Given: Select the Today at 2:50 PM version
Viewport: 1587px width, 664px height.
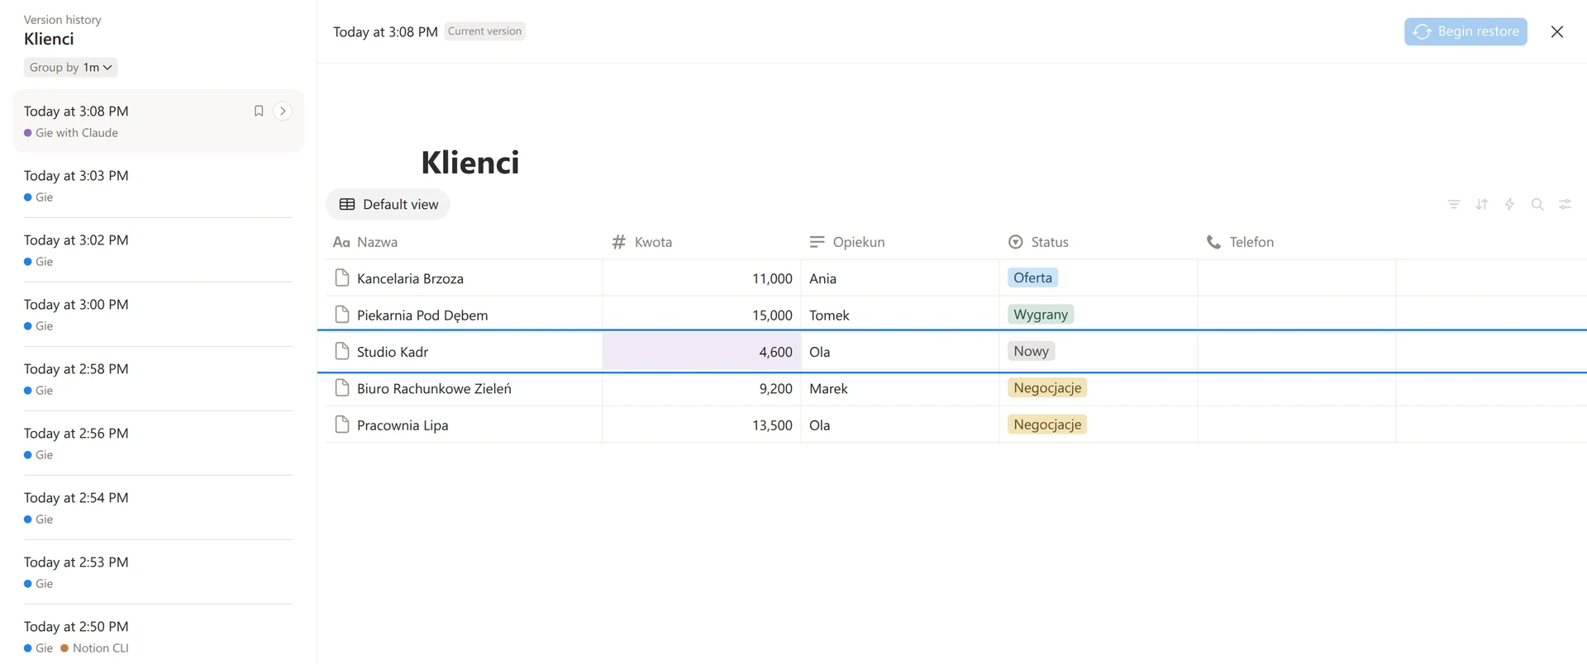Looking at the screenshot, I should (x=158, y=636).
